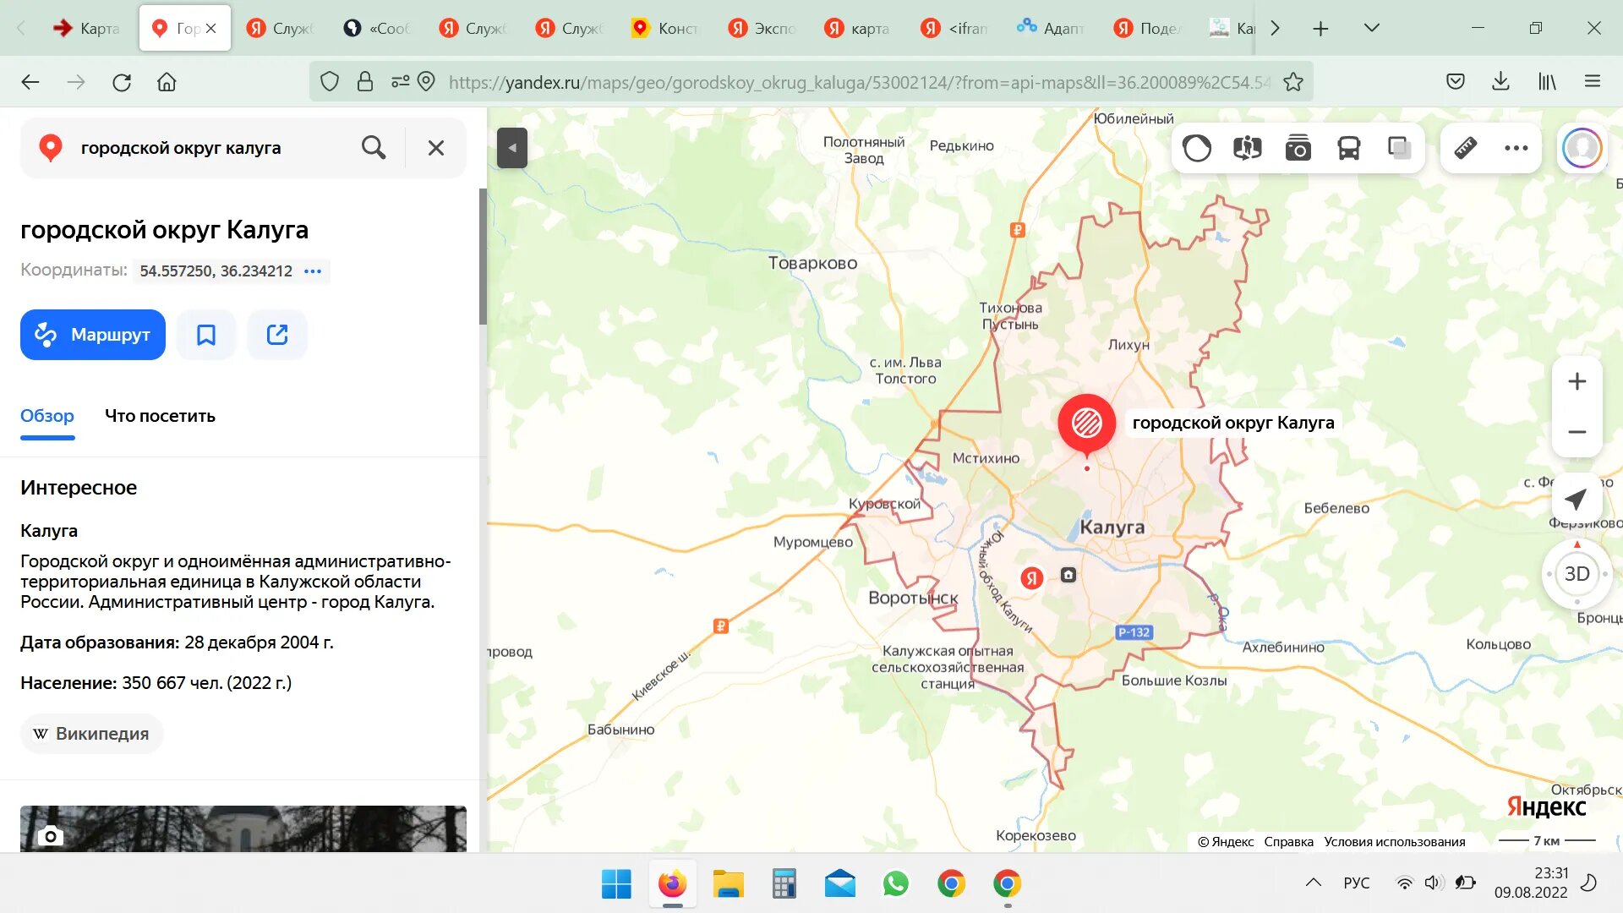Select the ruler measurement tool
Viewport: 1623px width, 913px height.
click(x=1466, y=149)
